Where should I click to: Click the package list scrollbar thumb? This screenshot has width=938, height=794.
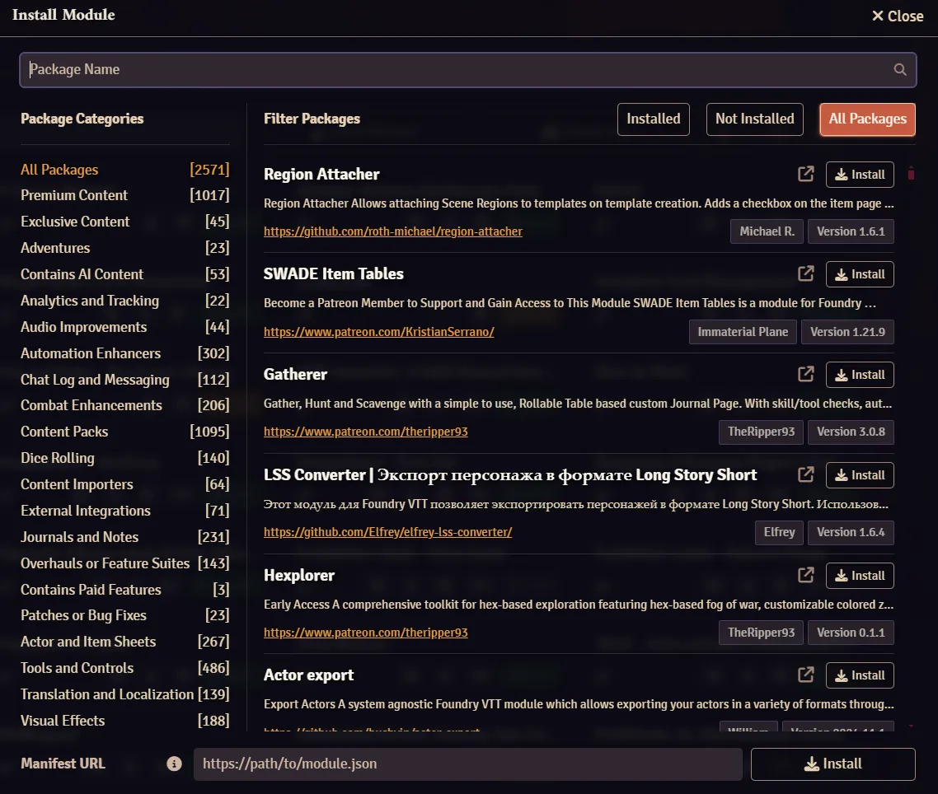pos(911,174)
